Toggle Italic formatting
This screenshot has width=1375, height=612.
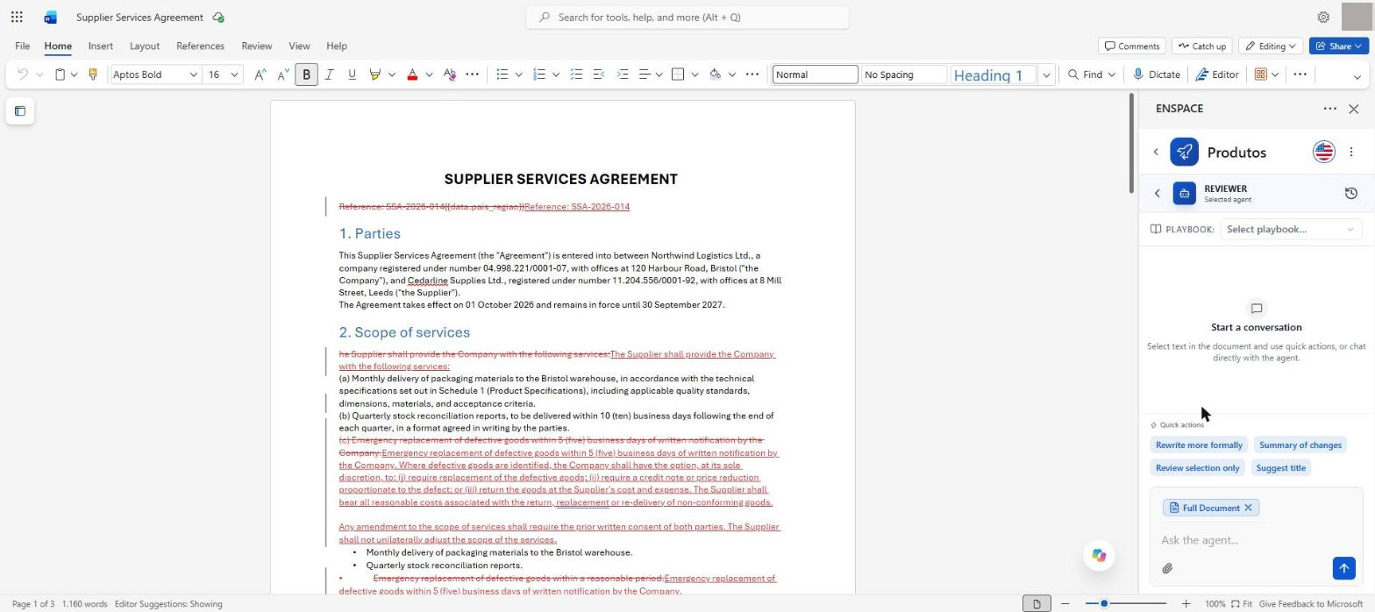click(x=329, y=75)
